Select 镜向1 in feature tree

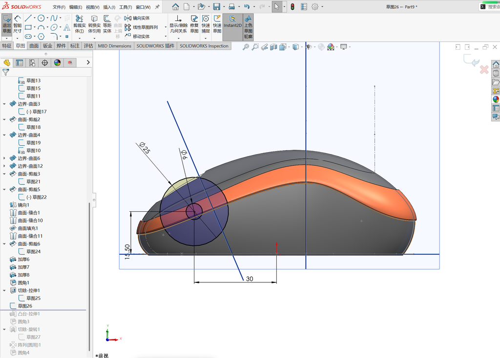click(x=23, y=205)
